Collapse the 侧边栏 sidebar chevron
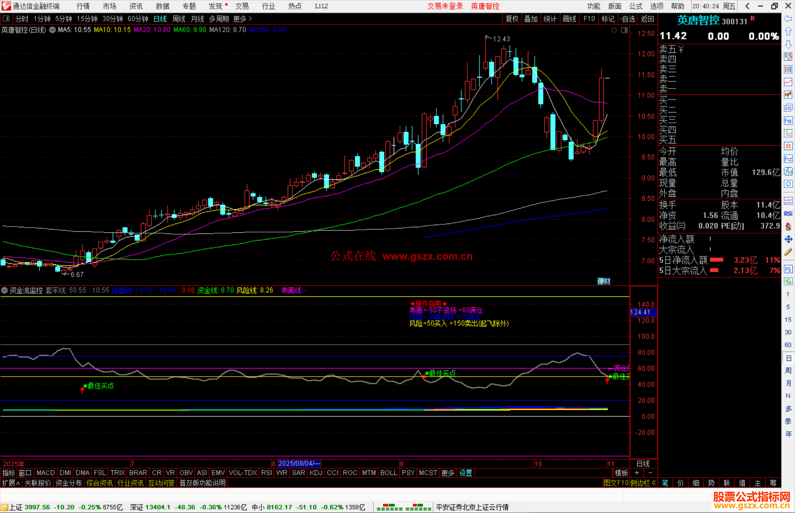 click(x=654, y=483)
